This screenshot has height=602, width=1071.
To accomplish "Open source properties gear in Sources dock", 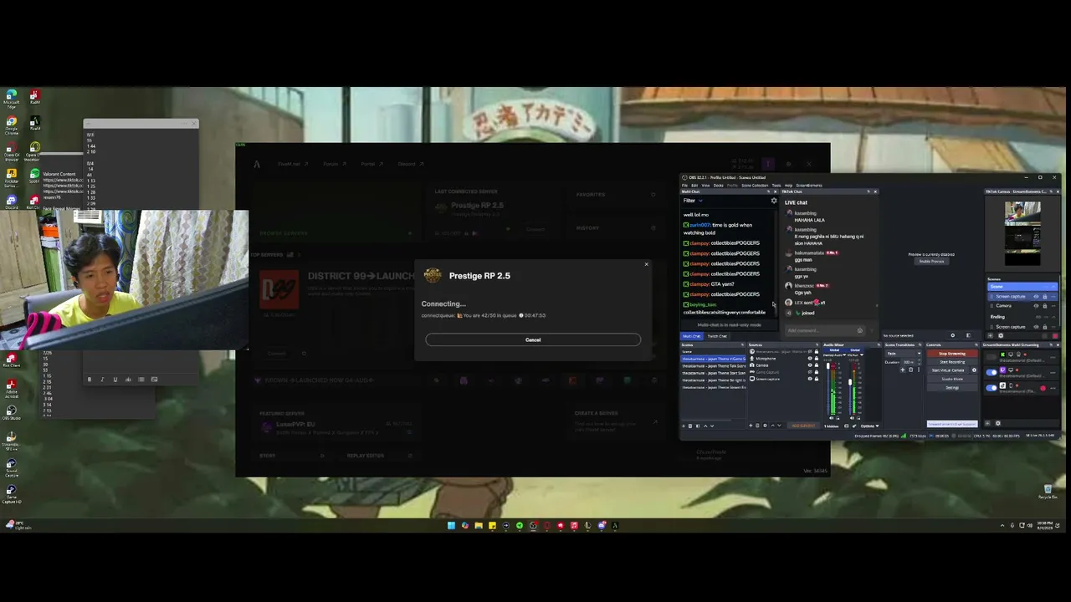I will pyautogui.click(x=765, y=426).
